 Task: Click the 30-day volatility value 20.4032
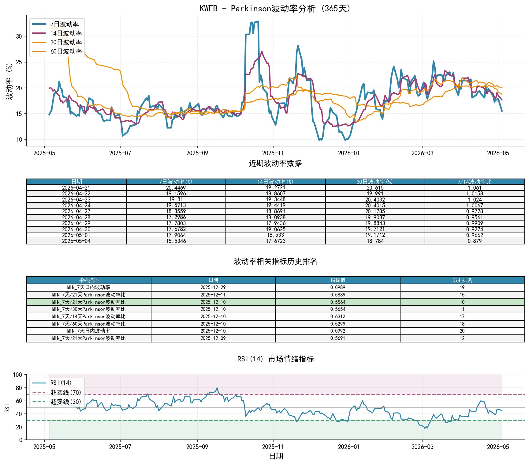(x=375, y=199)
